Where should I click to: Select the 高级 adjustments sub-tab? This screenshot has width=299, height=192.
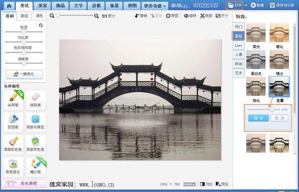(x=24, y=16)
